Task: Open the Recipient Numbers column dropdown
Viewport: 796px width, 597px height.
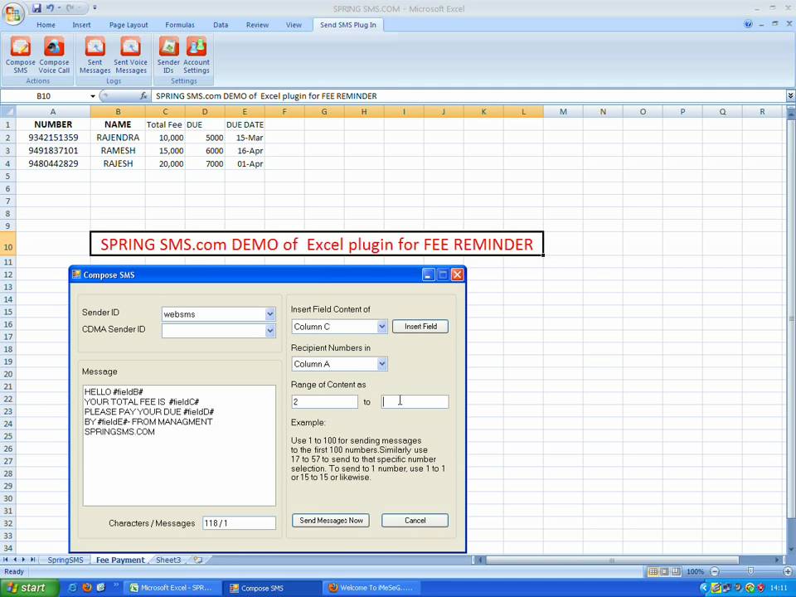Action: (382, 364)
